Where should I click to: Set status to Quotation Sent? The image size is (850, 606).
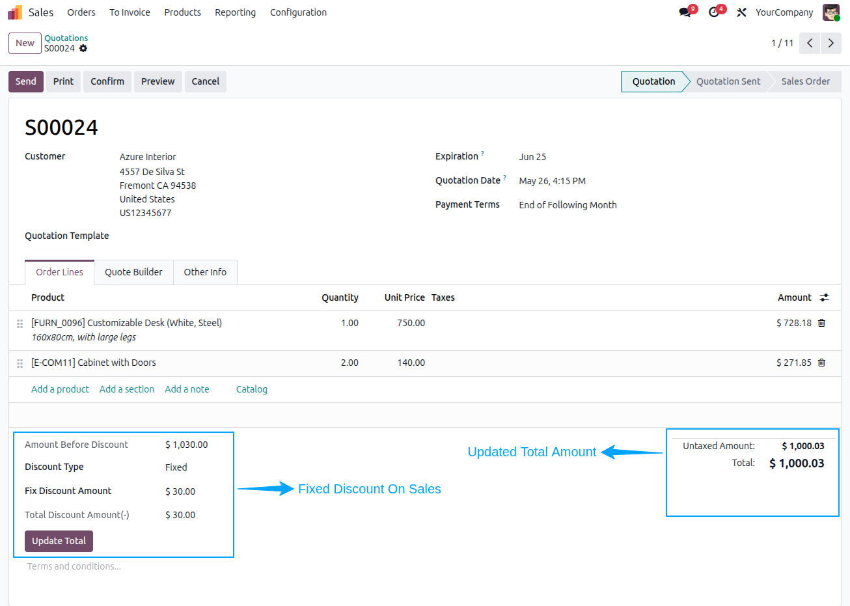[x=728, y=81]
